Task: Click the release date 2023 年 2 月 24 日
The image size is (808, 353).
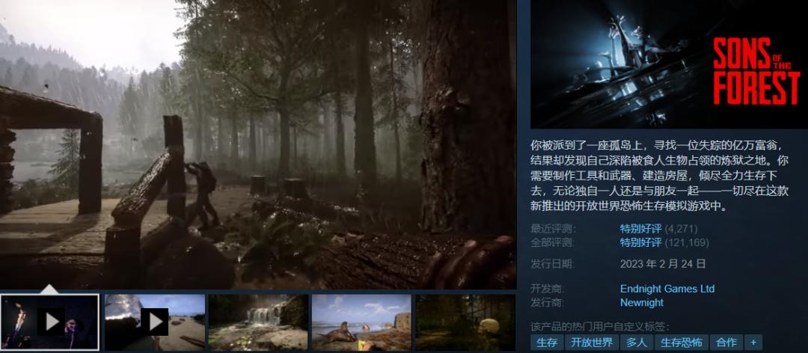Action: pos(663,264)
